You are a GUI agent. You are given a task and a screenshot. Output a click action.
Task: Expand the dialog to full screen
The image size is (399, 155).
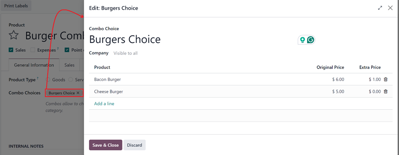[380, 8]
